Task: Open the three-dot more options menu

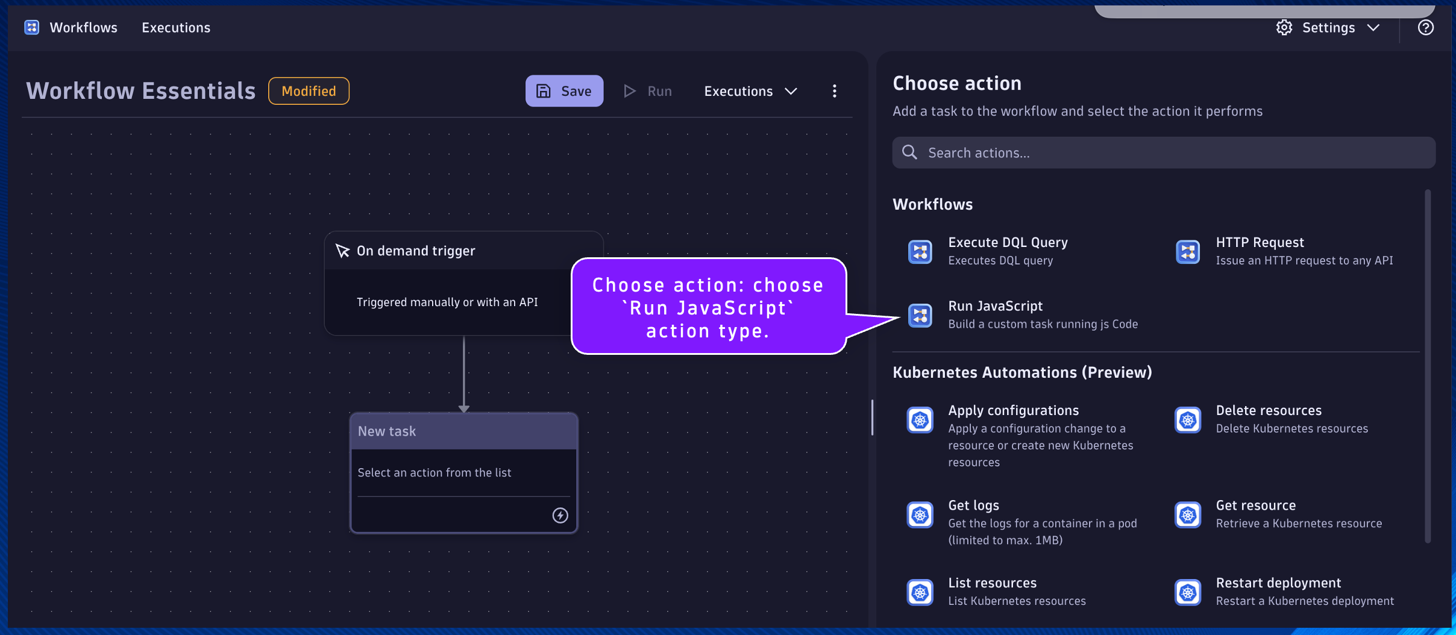Action: (835, 91)
